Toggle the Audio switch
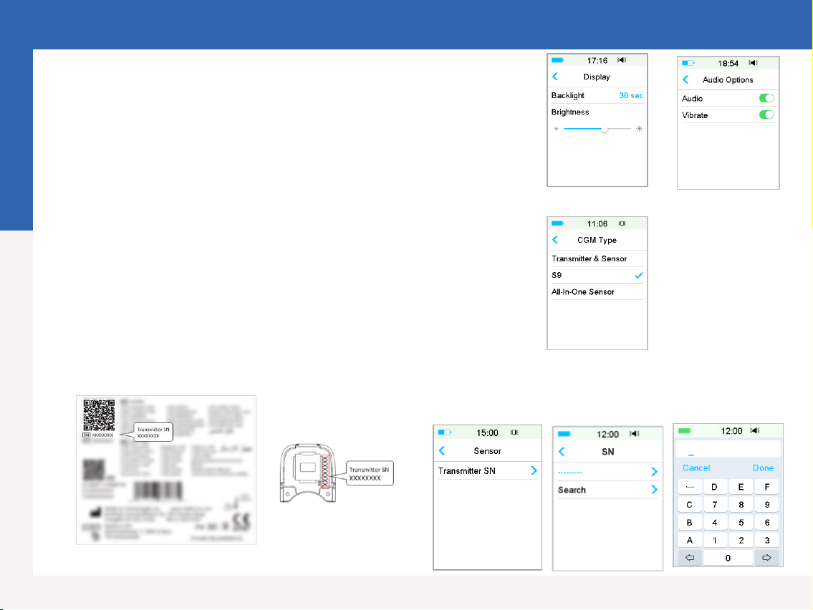 [766, 99]
